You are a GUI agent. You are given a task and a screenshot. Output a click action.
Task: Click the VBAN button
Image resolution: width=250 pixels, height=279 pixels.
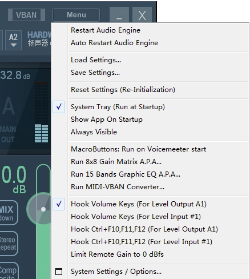pyautogui.click(x=26, y=15)
